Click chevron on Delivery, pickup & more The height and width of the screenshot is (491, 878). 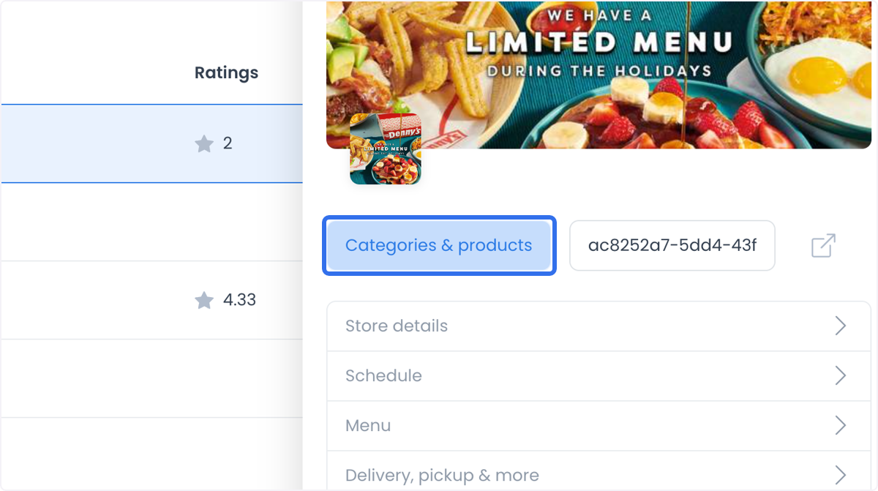pyautogui.click(x=841, y=475)
